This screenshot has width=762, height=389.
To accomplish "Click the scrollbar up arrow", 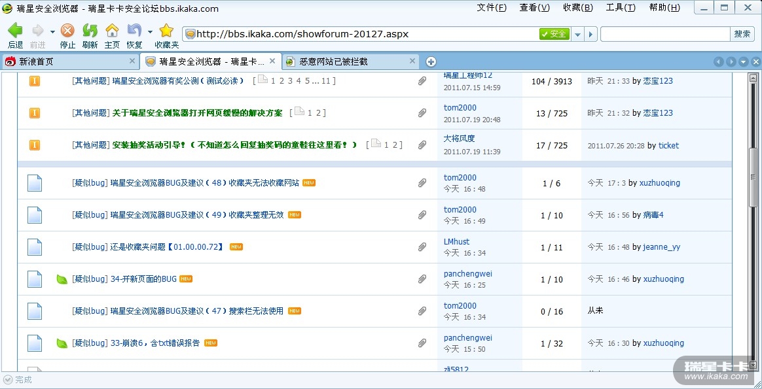I will [x=753, y=78].
